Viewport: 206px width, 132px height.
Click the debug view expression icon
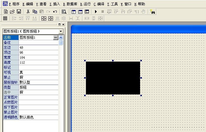[109, 12]
